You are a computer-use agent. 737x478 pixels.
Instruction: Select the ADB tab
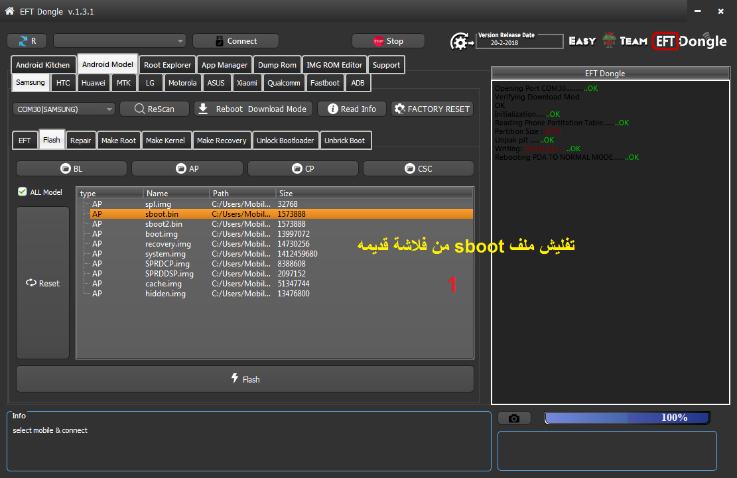point(358,83)
